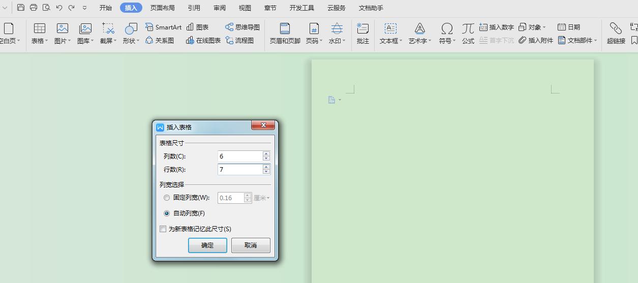Insert Word Art (艺术字)

(419, 34)
